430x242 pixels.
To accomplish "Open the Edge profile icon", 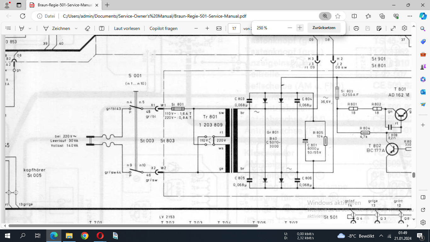I will 7,5.
